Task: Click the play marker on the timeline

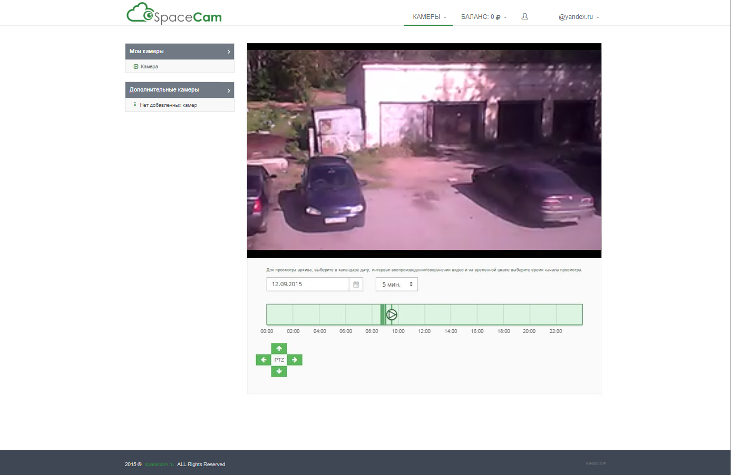Action: point(392,315)
